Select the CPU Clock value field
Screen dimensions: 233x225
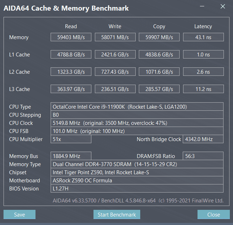(x=137, y=123)
